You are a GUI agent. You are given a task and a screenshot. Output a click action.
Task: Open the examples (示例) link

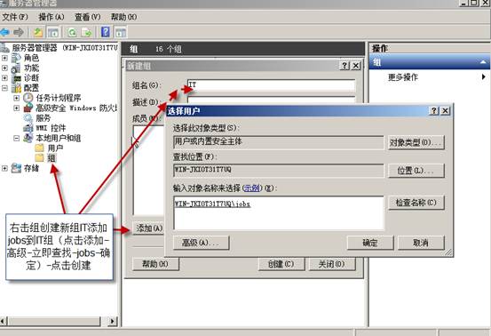252,188
